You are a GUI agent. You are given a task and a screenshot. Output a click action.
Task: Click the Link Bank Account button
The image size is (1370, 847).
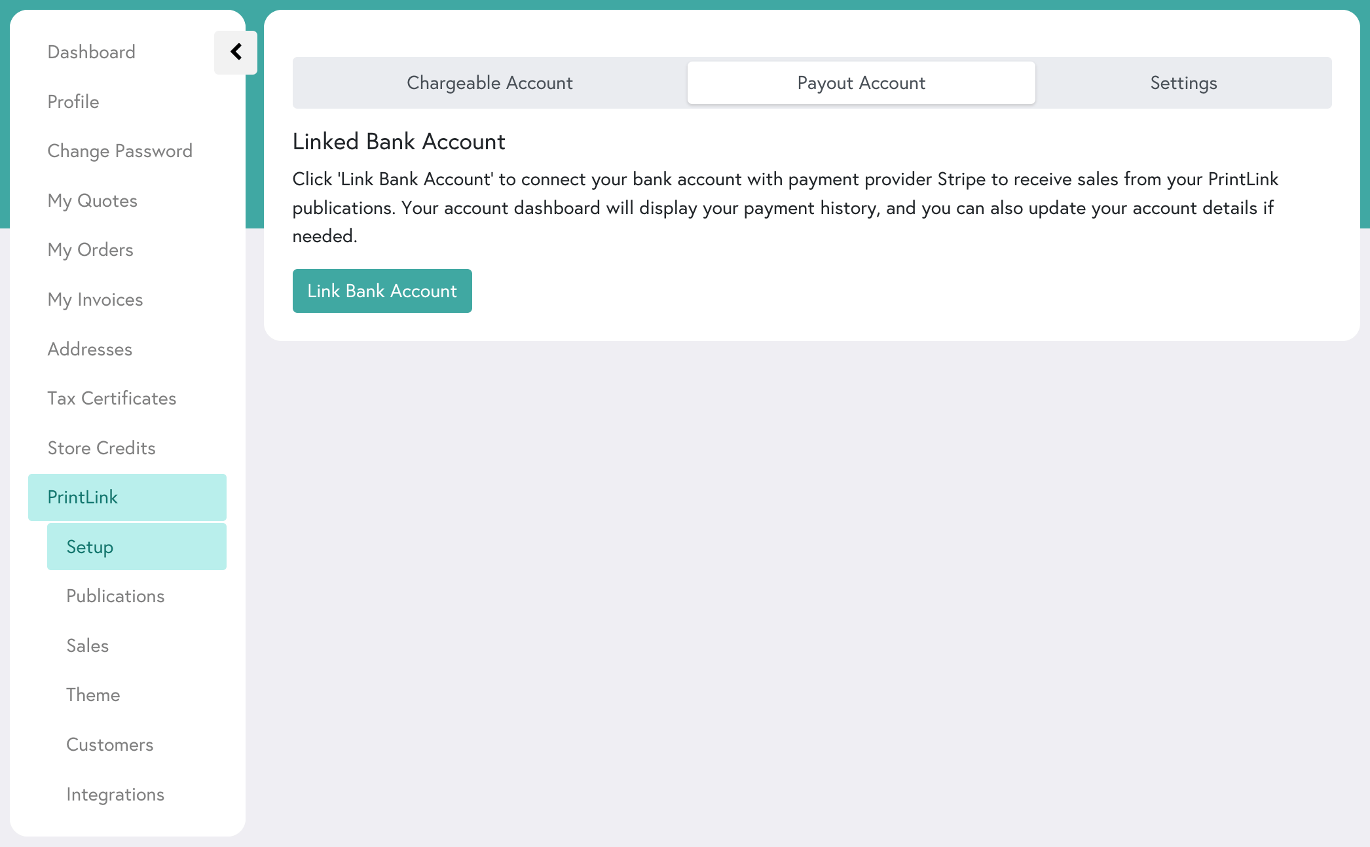[x=382, y=291]
